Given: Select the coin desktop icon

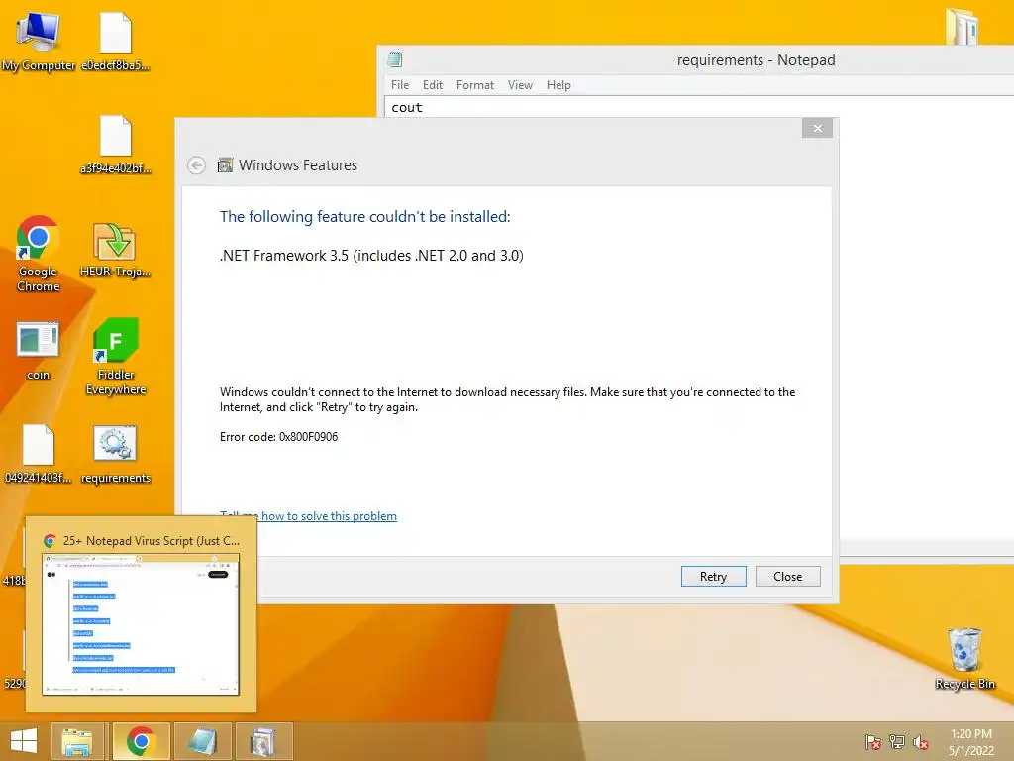Looking at the screenshot, I should pyautogui.click(x=39, y=350).
